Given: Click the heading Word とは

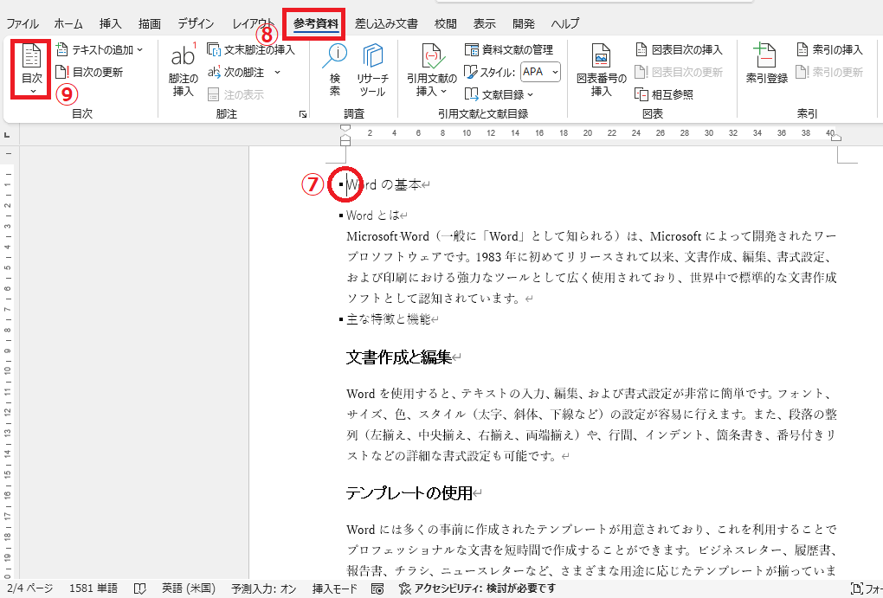Looking at the screenshot, I should tap(373, 215).
